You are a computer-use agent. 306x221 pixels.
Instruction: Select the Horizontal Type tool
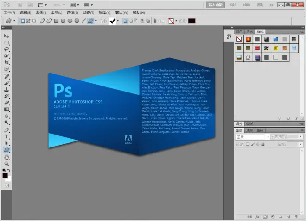[x=7, y=137]
